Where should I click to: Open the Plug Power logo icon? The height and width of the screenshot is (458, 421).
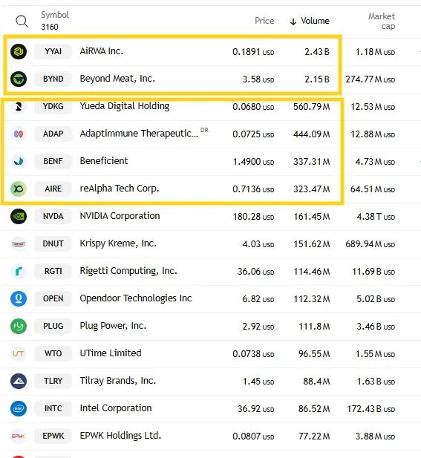(19, 327)
